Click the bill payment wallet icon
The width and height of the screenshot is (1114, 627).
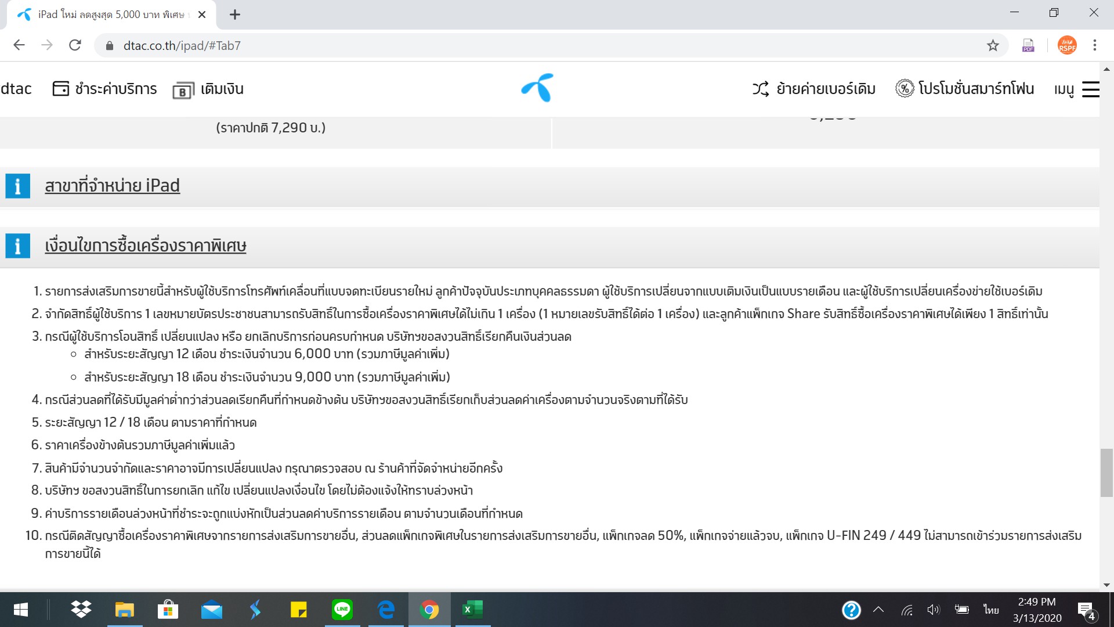pos(61,89)
